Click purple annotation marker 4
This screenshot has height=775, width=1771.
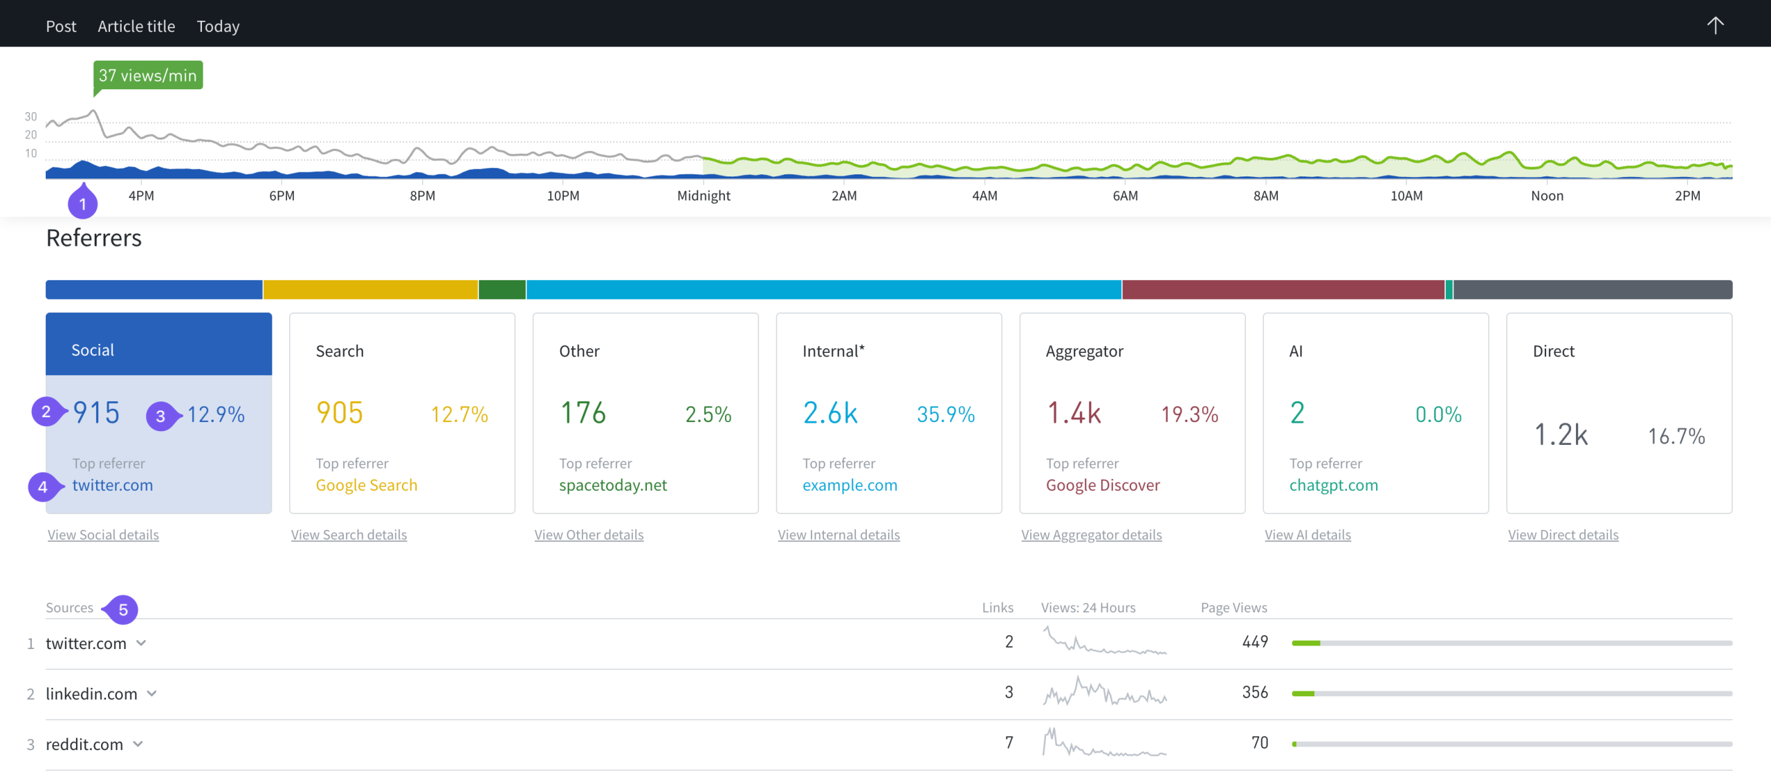pyautogui.click(x=43, y=486)
